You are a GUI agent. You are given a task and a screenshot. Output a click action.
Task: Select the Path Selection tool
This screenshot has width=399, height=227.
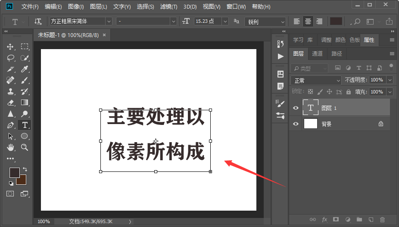tap(10, 136)
